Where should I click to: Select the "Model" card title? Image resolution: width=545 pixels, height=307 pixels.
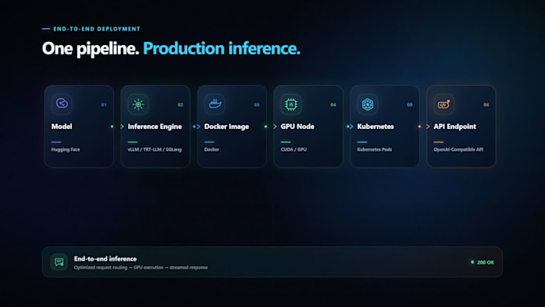tap(62, 127)
